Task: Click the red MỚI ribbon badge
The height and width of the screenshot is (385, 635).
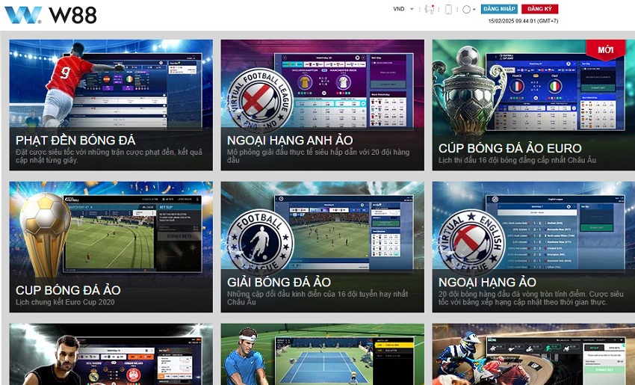Action: [605, 50]
